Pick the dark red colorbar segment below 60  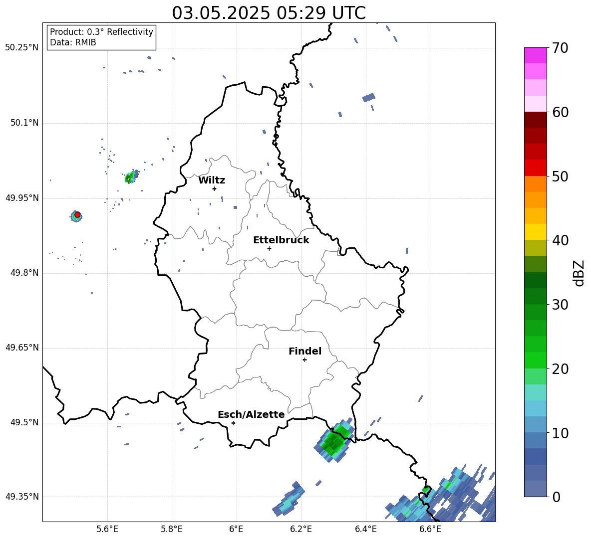tap(535, 120)
